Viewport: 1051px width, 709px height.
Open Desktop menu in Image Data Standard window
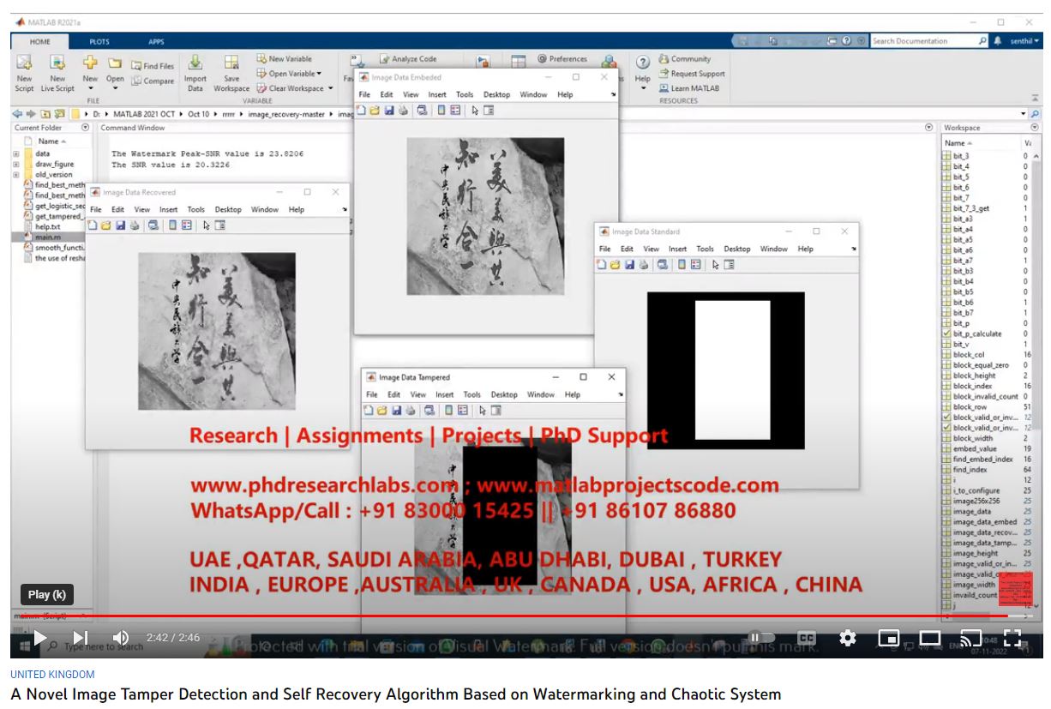tap(737, 249)
